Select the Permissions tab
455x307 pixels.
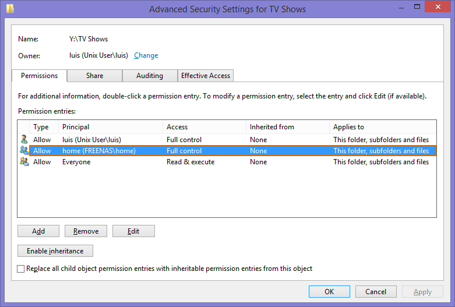pyautogui.click(x=39, y=76)
